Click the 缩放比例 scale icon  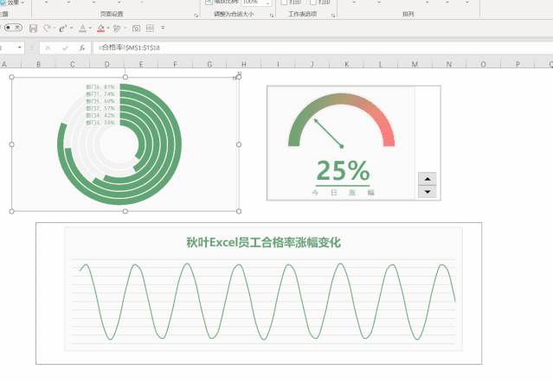click(209, 2)
